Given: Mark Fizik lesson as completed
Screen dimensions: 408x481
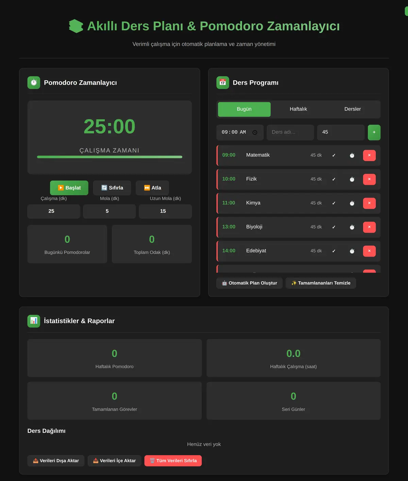Looking at the screenshot, I should 334,179.
